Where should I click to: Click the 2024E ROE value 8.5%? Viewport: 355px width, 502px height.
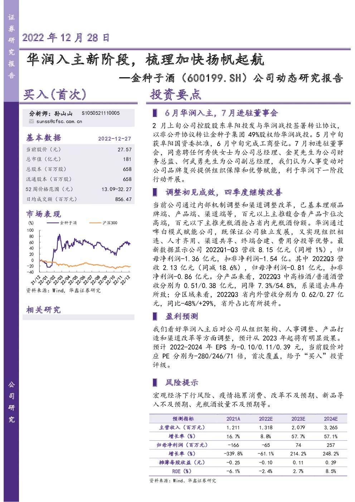click(331, 471)
